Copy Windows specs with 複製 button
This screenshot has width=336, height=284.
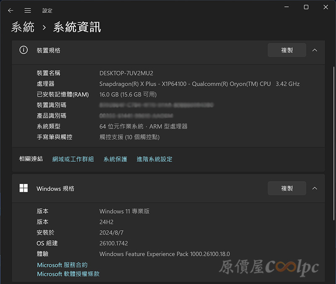(287, 188)
